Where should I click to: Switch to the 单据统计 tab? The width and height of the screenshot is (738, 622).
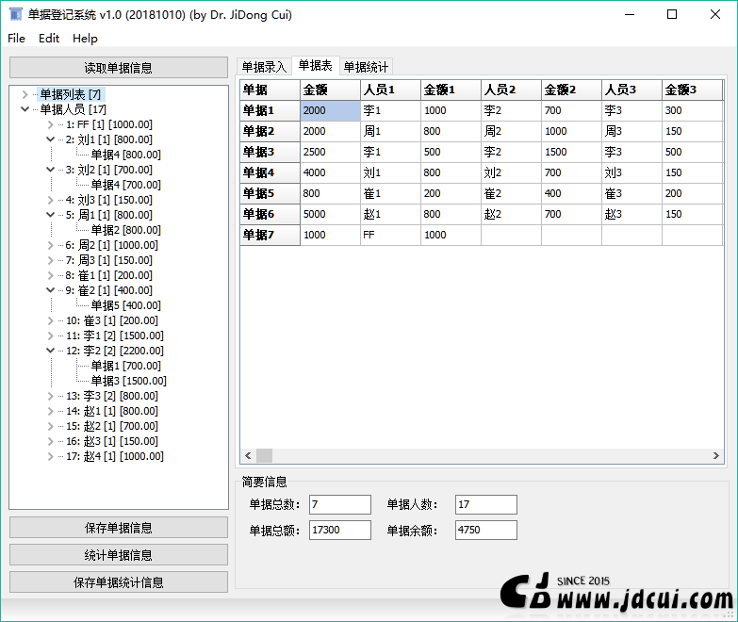click(x=366, y=67)
